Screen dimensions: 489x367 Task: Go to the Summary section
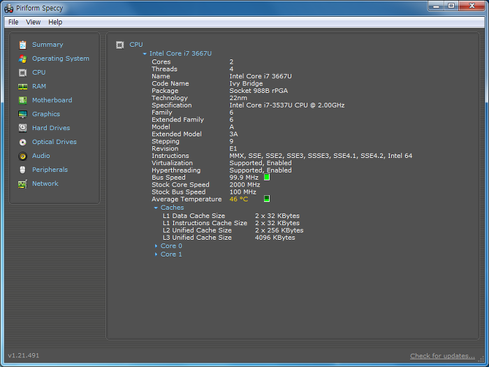[48, 45]
